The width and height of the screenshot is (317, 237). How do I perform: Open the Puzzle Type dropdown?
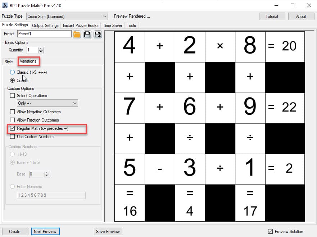tap(105, 16)
